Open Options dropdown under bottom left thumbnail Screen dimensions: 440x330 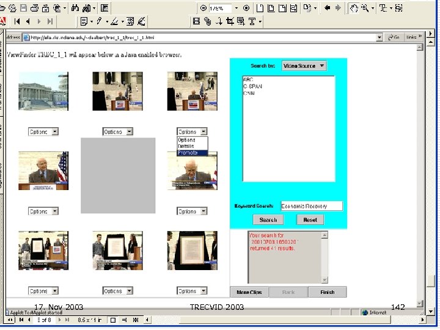pyautogui.click(x=43, y=291)
